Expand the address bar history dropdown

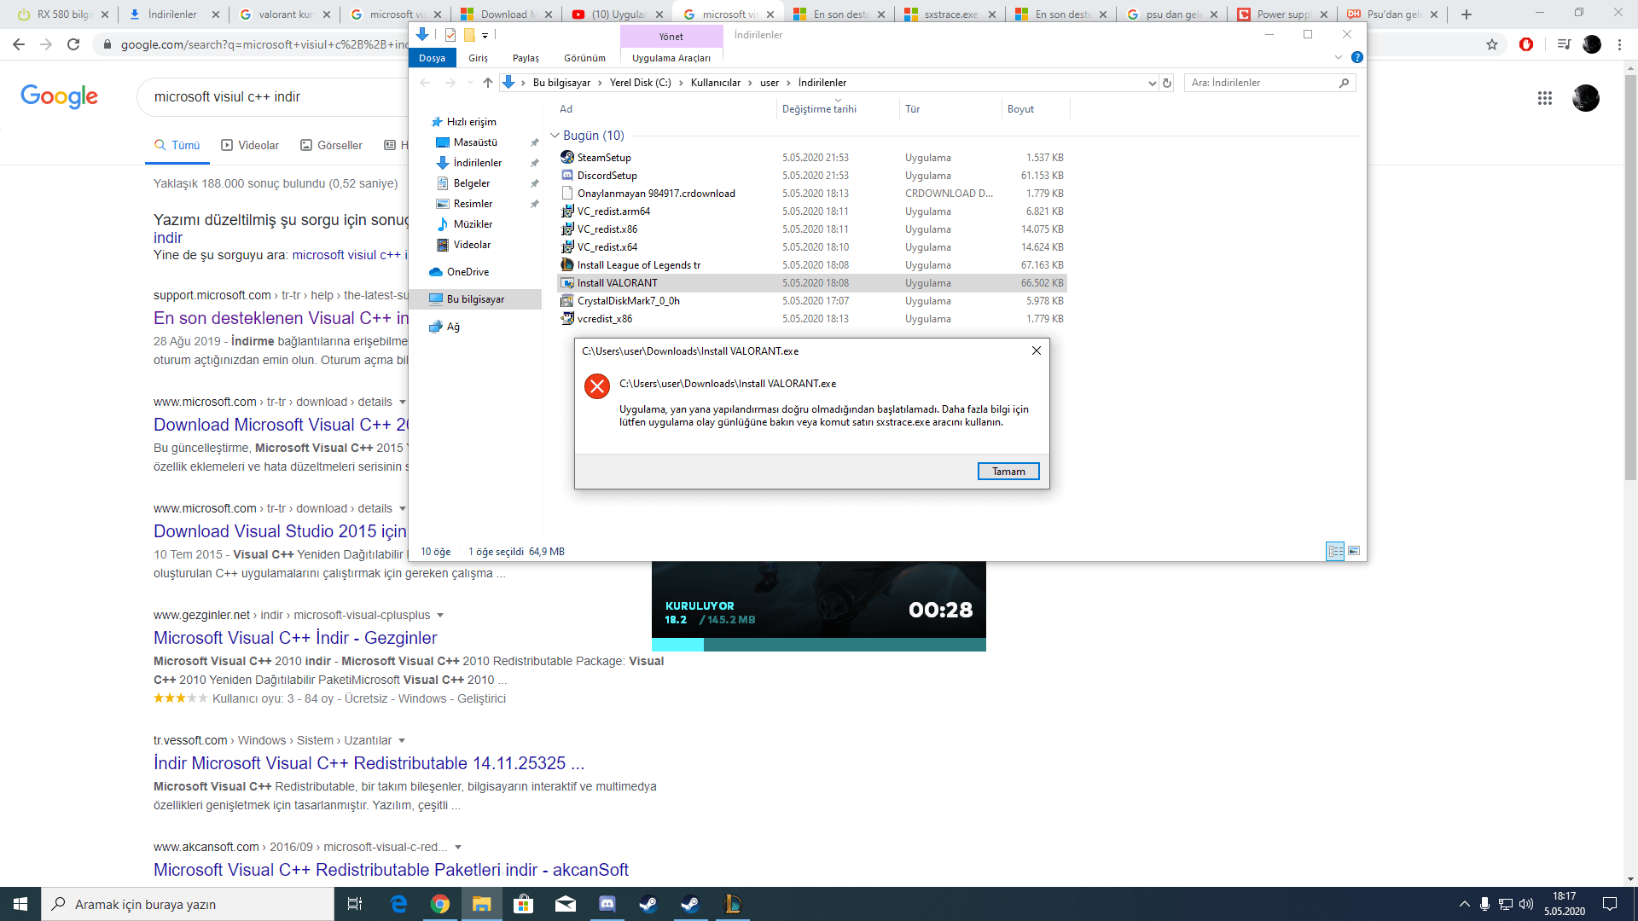[1152, 83]
